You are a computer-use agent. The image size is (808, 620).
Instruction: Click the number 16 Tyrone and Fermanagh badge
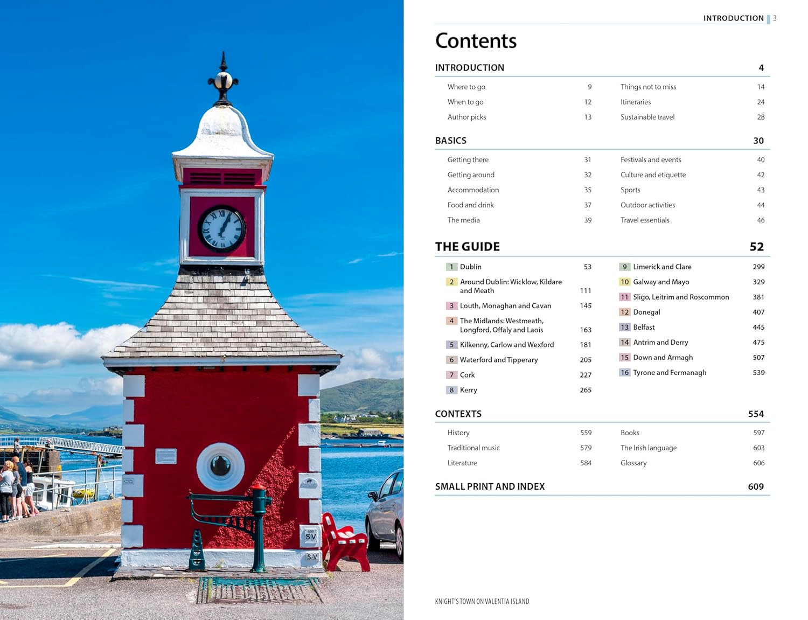pos(624,372)
